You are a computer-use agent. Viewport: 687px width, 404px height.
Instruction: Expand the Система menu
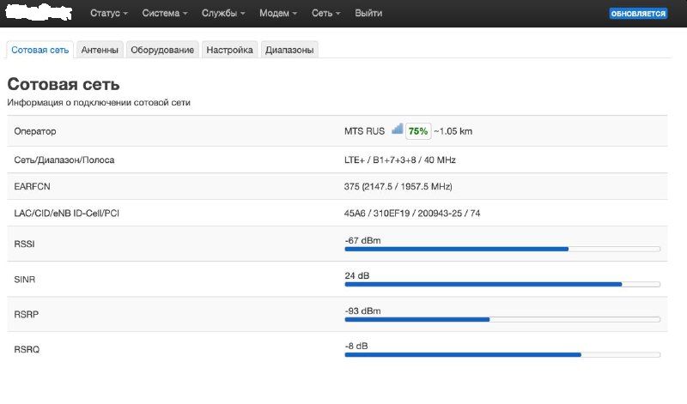tap(165, 14)
